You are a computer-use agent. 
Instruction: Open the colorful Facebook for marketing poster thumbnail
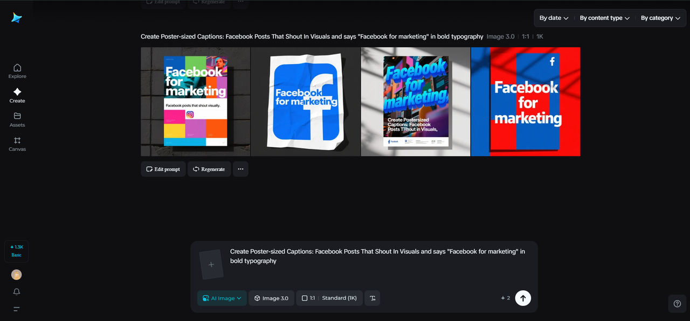(x=196, y=102)
